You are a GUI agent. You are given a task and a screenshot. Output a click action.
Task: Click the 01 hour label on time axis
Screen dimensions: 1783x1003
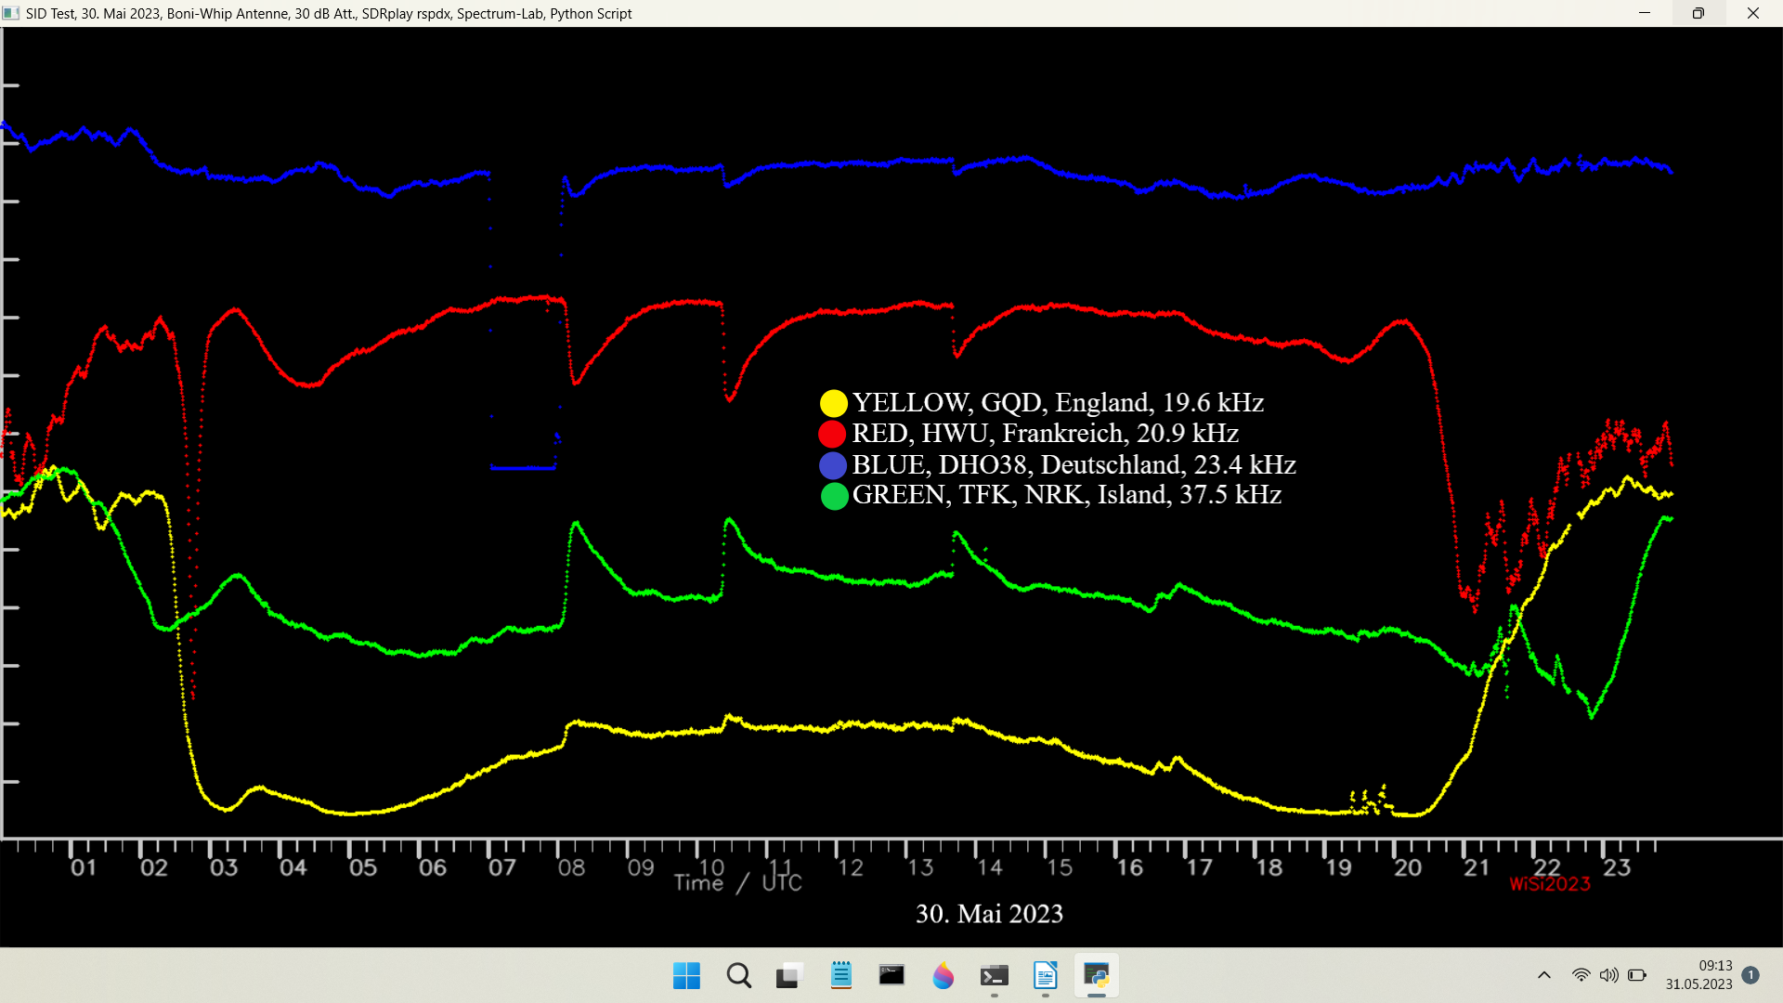(84, 867)
